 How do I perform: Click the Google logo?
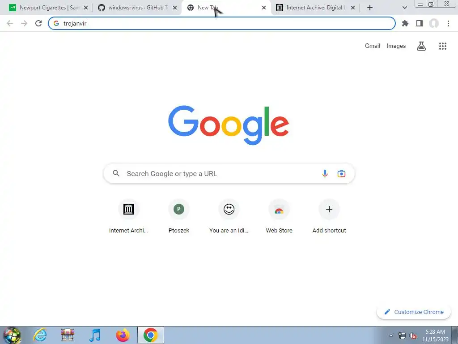(x=229, y=125)
